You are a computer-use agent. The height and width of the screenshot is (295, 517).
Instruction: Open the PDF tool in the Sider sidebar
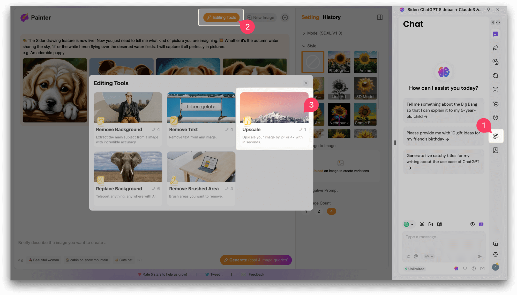[x=496, y=150]
